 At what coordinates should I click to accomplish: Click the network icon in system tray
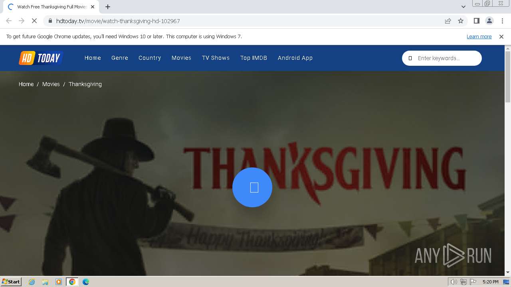tap(463, 282)
